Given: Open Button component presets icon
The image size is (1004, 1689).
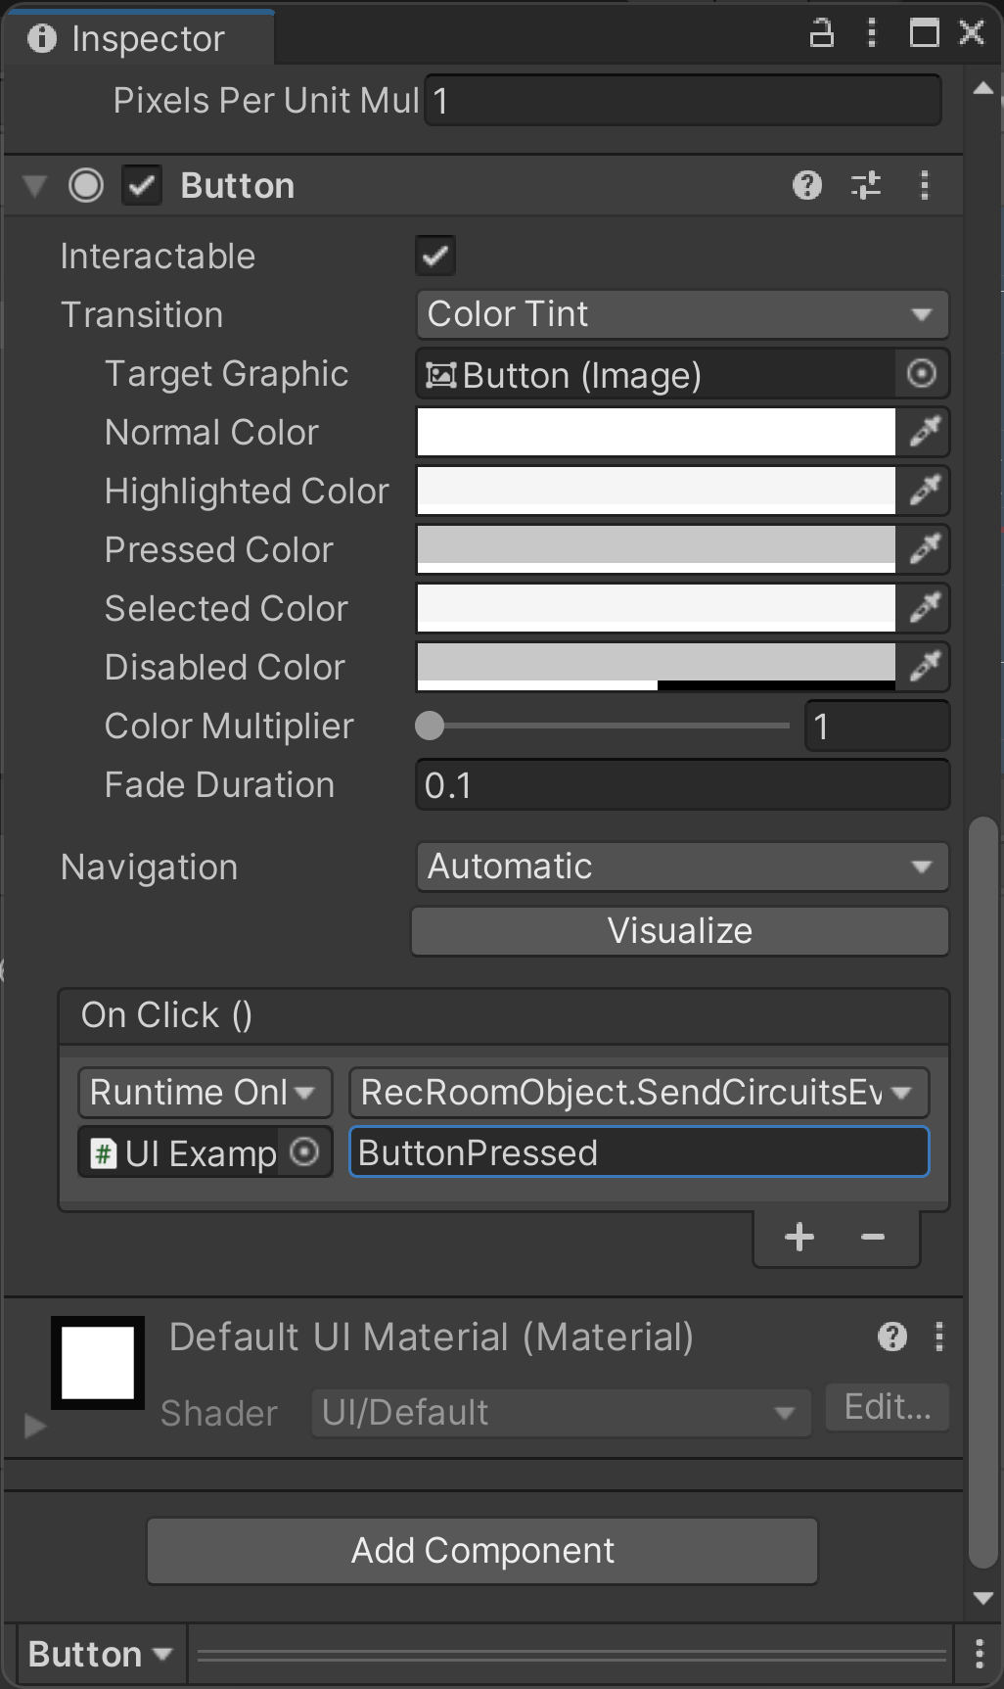Looking at the screenshot, I should coord(865,185).
